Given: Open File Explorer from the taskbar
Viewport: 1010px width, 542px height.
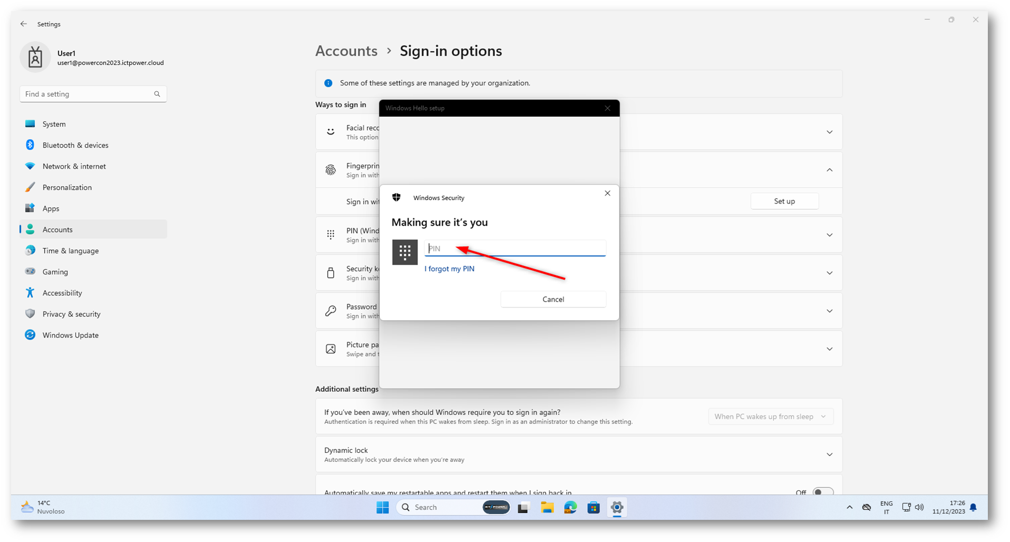Looking at the screenshot, I should [x=547, y=508].
